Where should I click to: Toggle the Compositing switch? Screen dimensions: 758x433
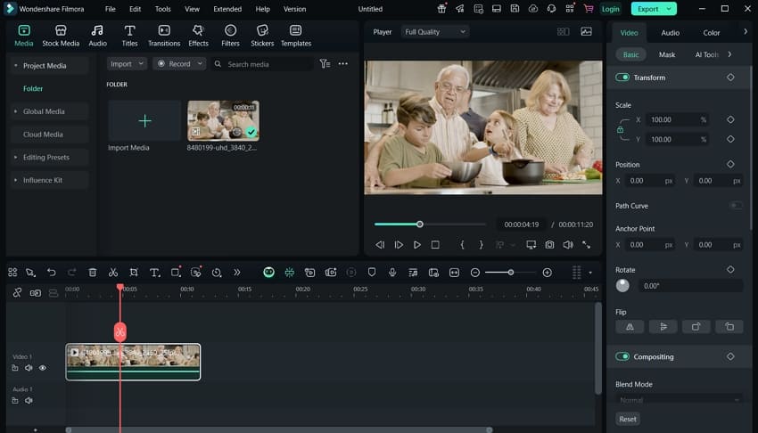click(x=622, y=356)
